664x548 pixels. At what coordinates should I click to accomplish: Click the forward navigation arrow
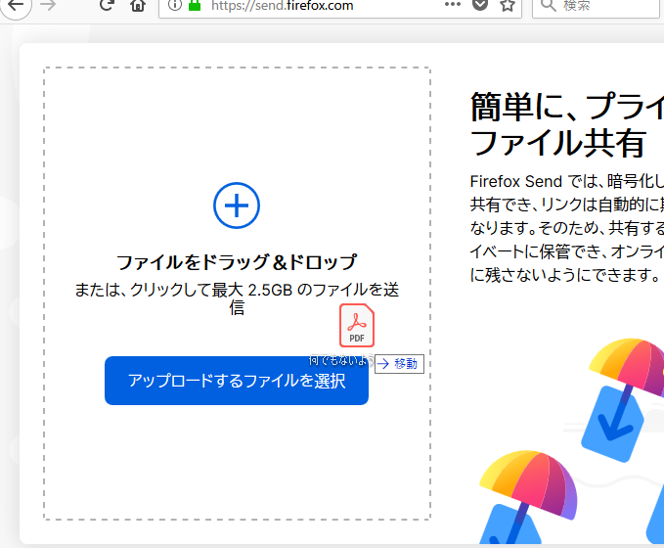(x=48, y=5)
